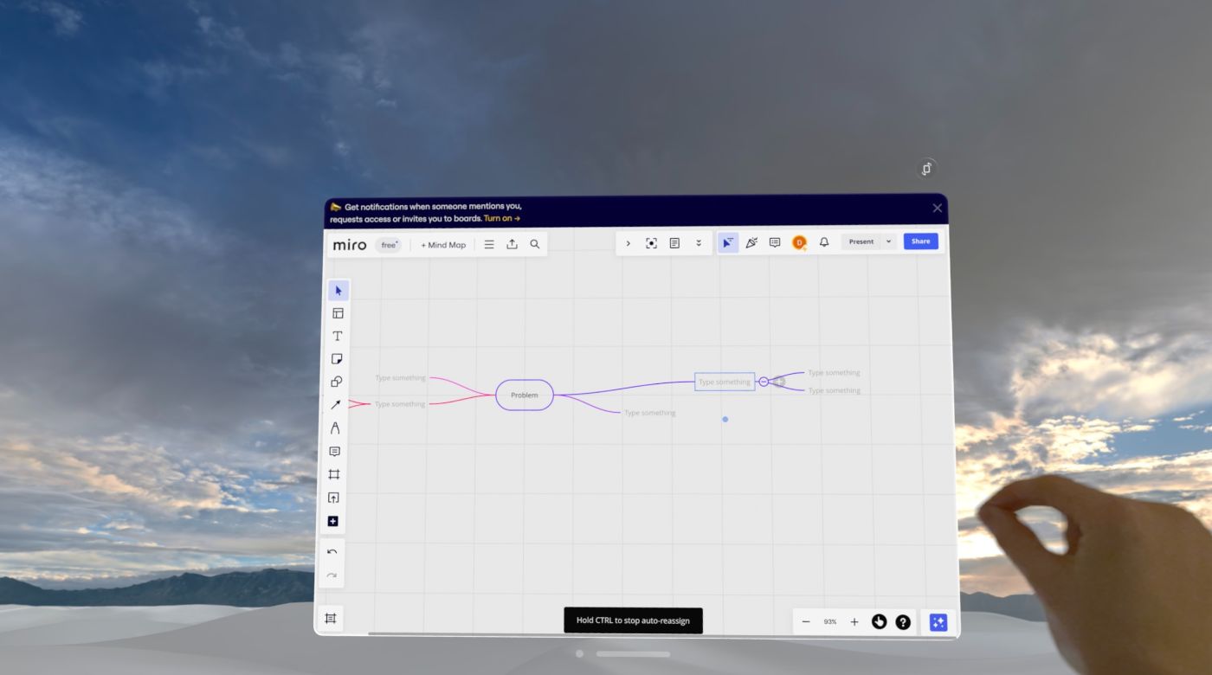
Task: Select the Sticky note tool
Action: coord(337,358)
